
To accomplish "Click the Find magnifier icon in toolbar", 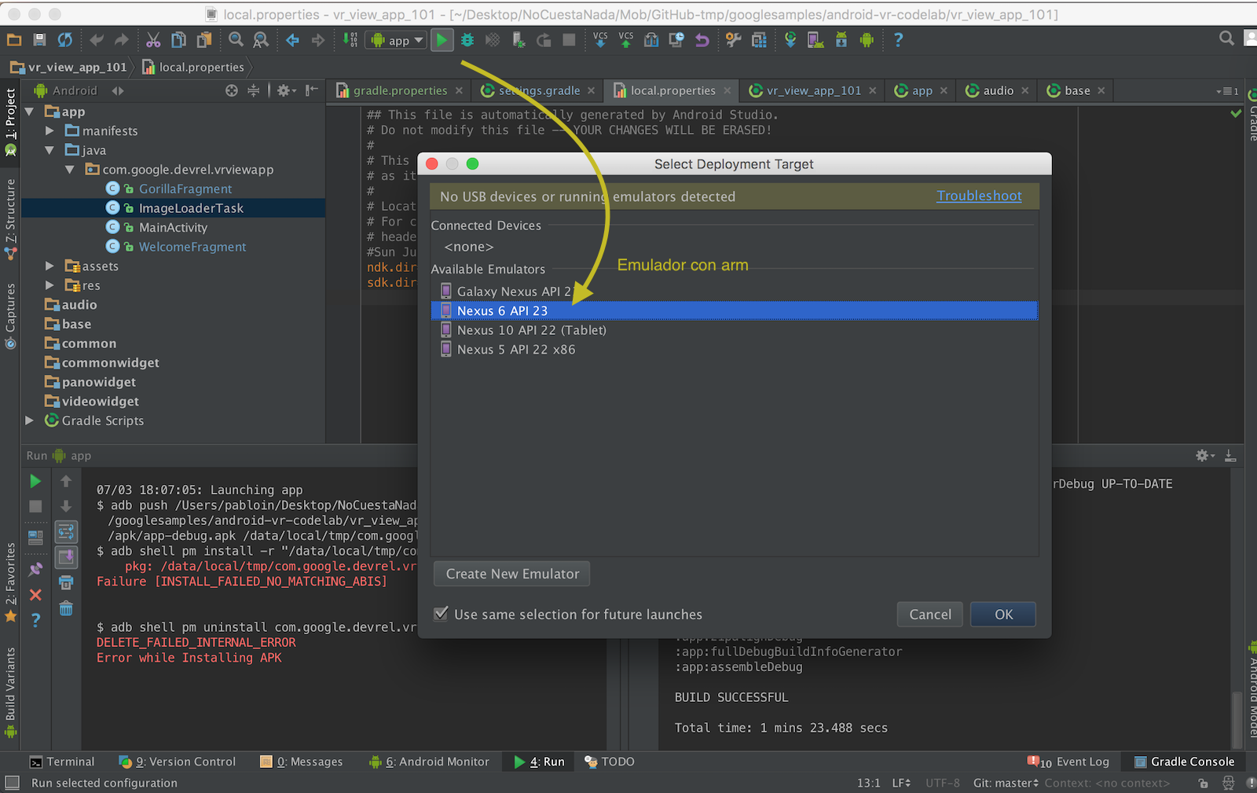I will pyautogui.click(x=236, y=39).
